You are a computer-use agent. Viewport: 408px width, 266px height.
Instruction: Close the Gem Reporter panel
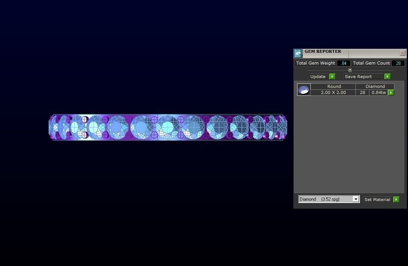coord(403,53)
